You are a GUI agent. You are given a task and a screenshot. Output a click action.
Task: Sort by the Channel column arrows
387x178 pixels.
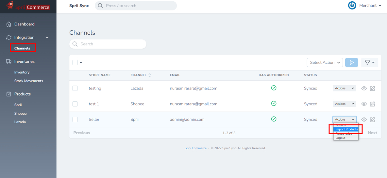coord(149,75)
